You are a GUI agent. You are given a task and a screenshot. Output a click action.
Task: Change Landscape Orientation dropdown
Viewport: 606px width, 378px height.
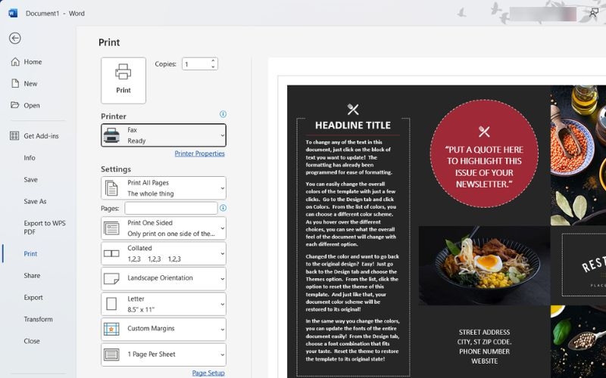click(x=164, y=278)
